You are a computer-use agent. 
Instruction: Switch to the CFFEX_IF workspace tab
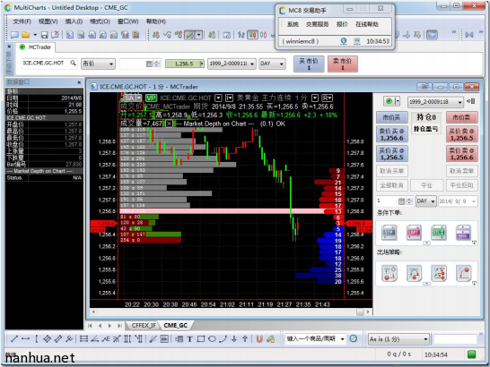144,326
